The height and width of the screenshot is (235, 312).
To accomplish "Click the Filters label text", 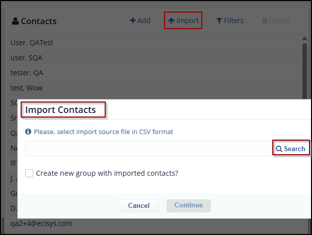I will pyautogui.click(x=235, y=21).
